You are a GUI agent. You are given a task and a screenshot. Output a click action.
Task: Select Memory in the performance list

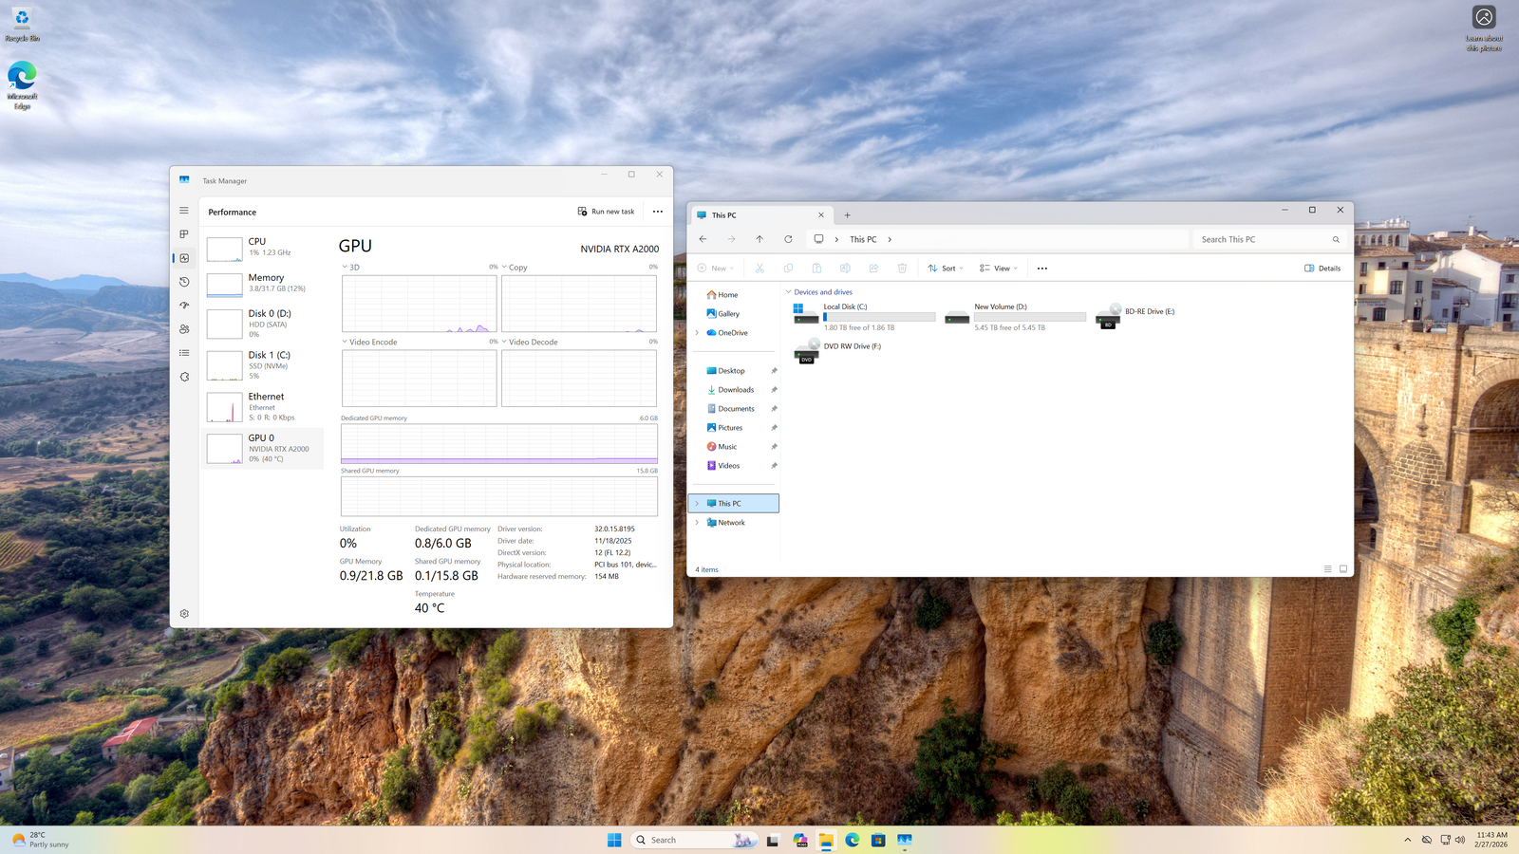[x=262, y=283]
